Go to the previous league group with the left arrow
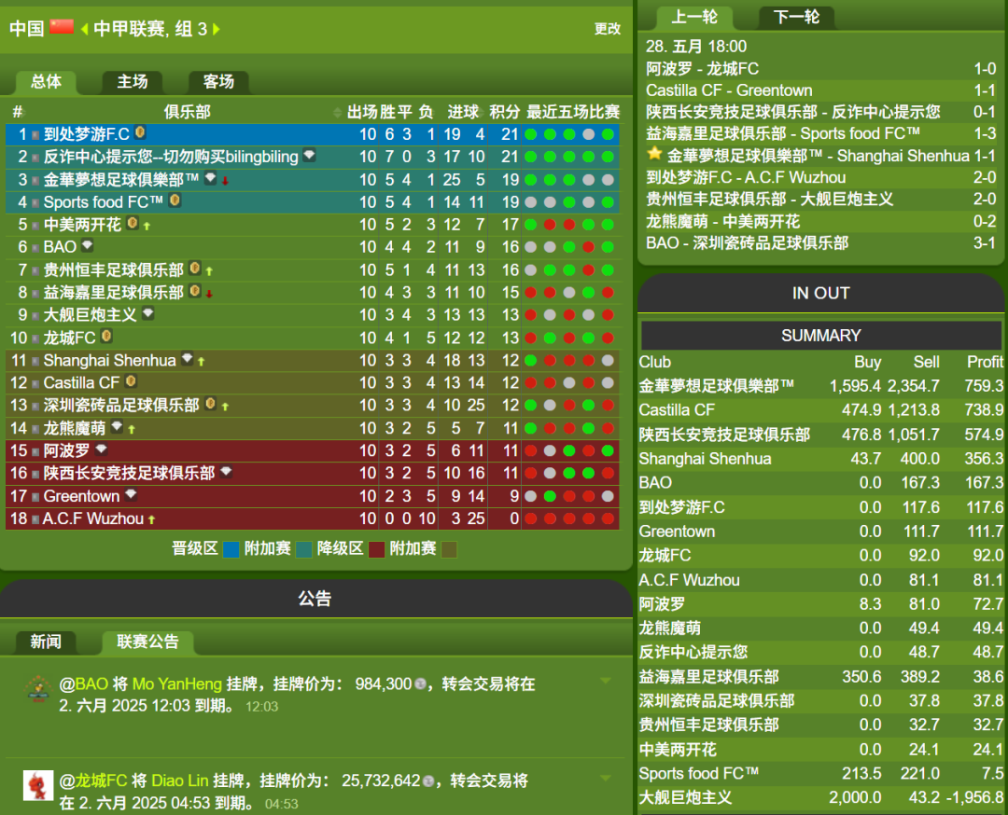1008x815 pixels. (84, 30)
